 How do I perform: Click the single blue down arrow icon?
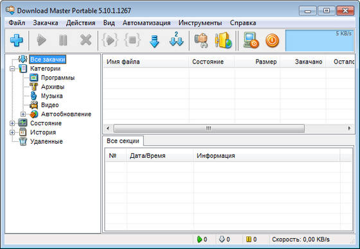point(154,41)
